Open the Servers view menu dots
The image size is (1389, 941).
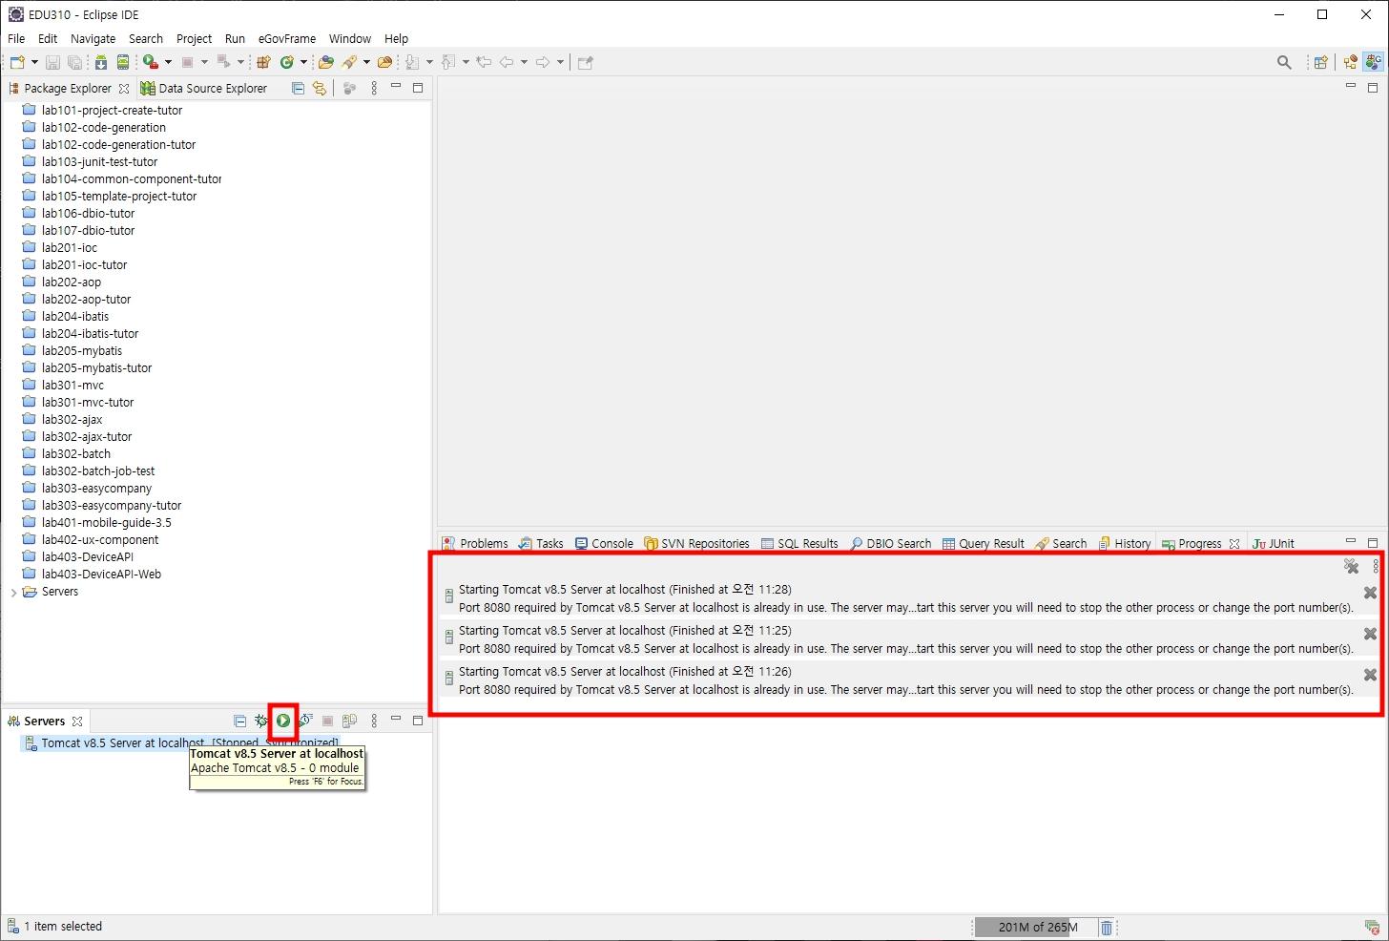pos(374,721)
